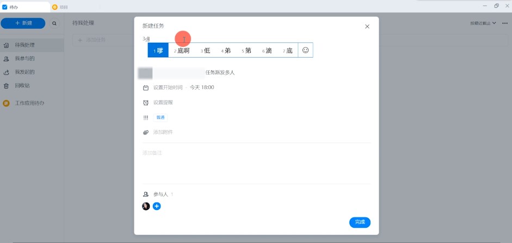Screen dimensions: 512x243
Task: Choose IME candidate 5 第
Action: click(246, 51)
